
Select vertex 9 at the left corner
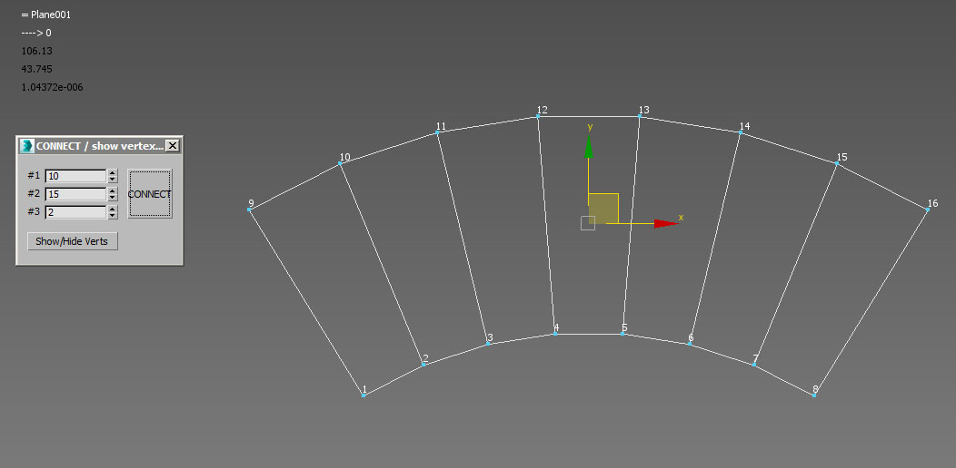[249, 210]
